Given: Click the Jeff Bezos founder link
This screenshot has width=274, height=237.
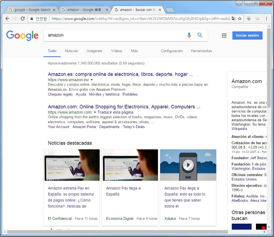Looking at the screenshot, I should pyautogui.click(x=258, y=158).
